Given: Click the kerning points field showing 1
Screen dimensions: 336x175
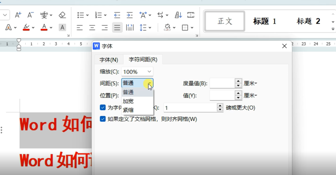Looking at the screenshot, I should [190, 108].
